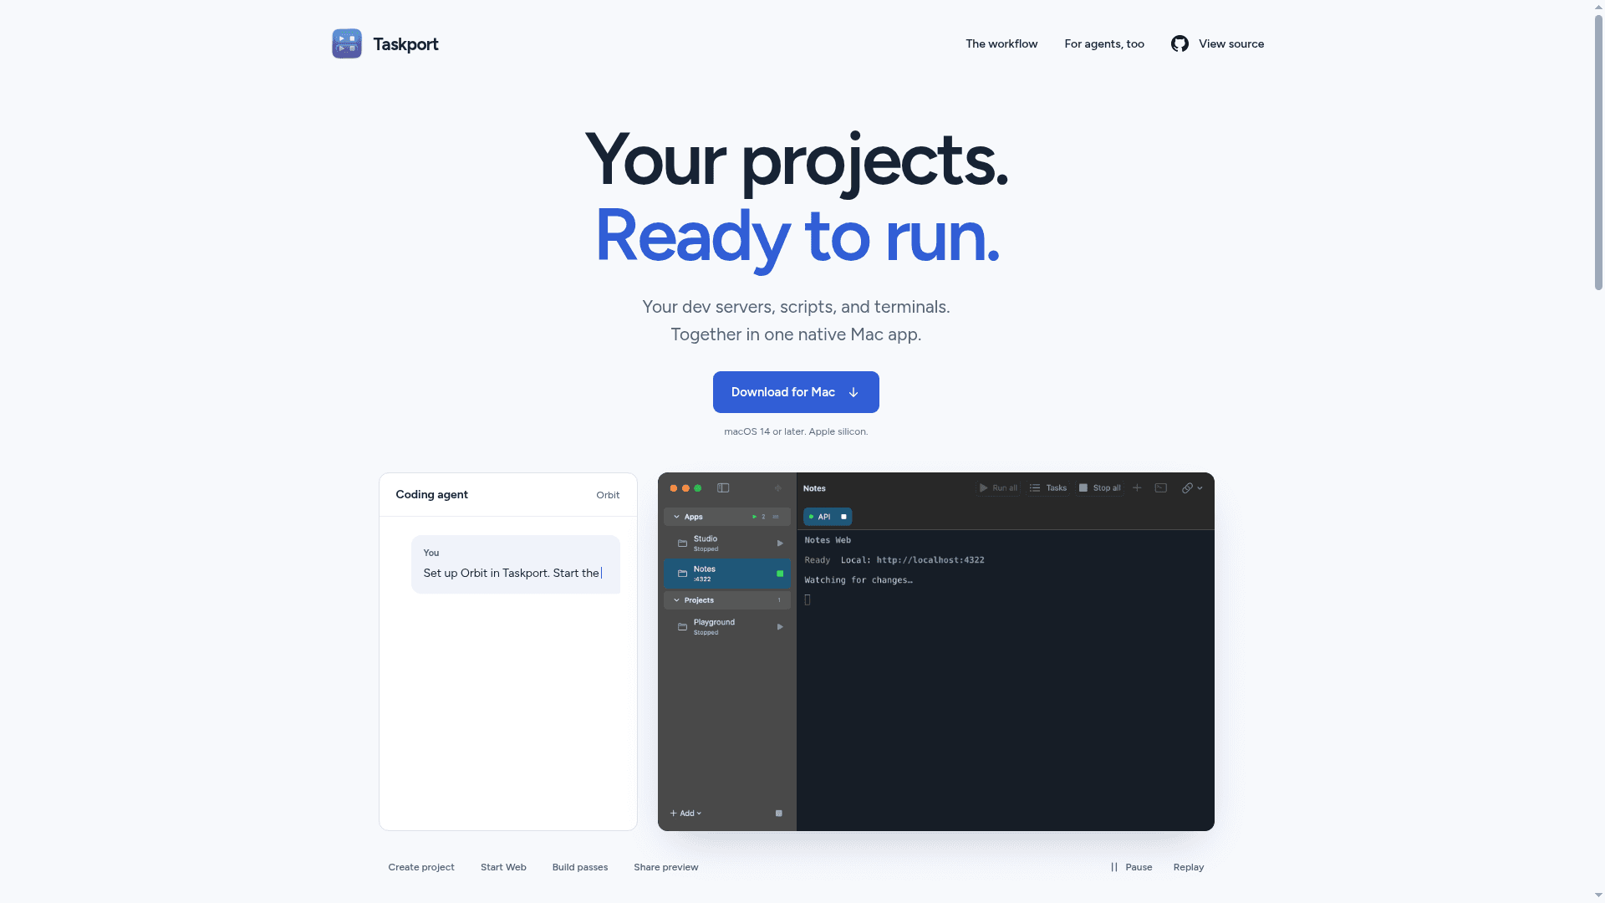Click the Download for Mac button
This screenshot has height=903, width=1605.
coord(796,392)
